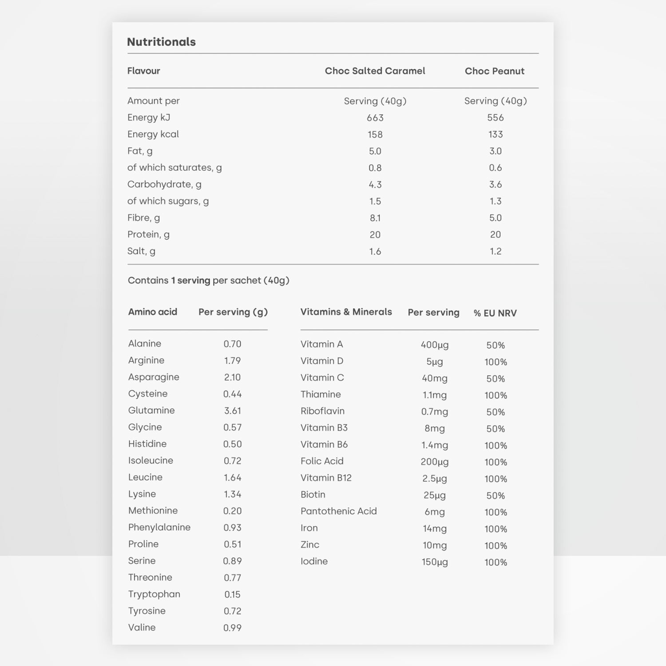666x666 pixels.
Task: Click the Vitamins & Minerals header
Action: [346, 312]
